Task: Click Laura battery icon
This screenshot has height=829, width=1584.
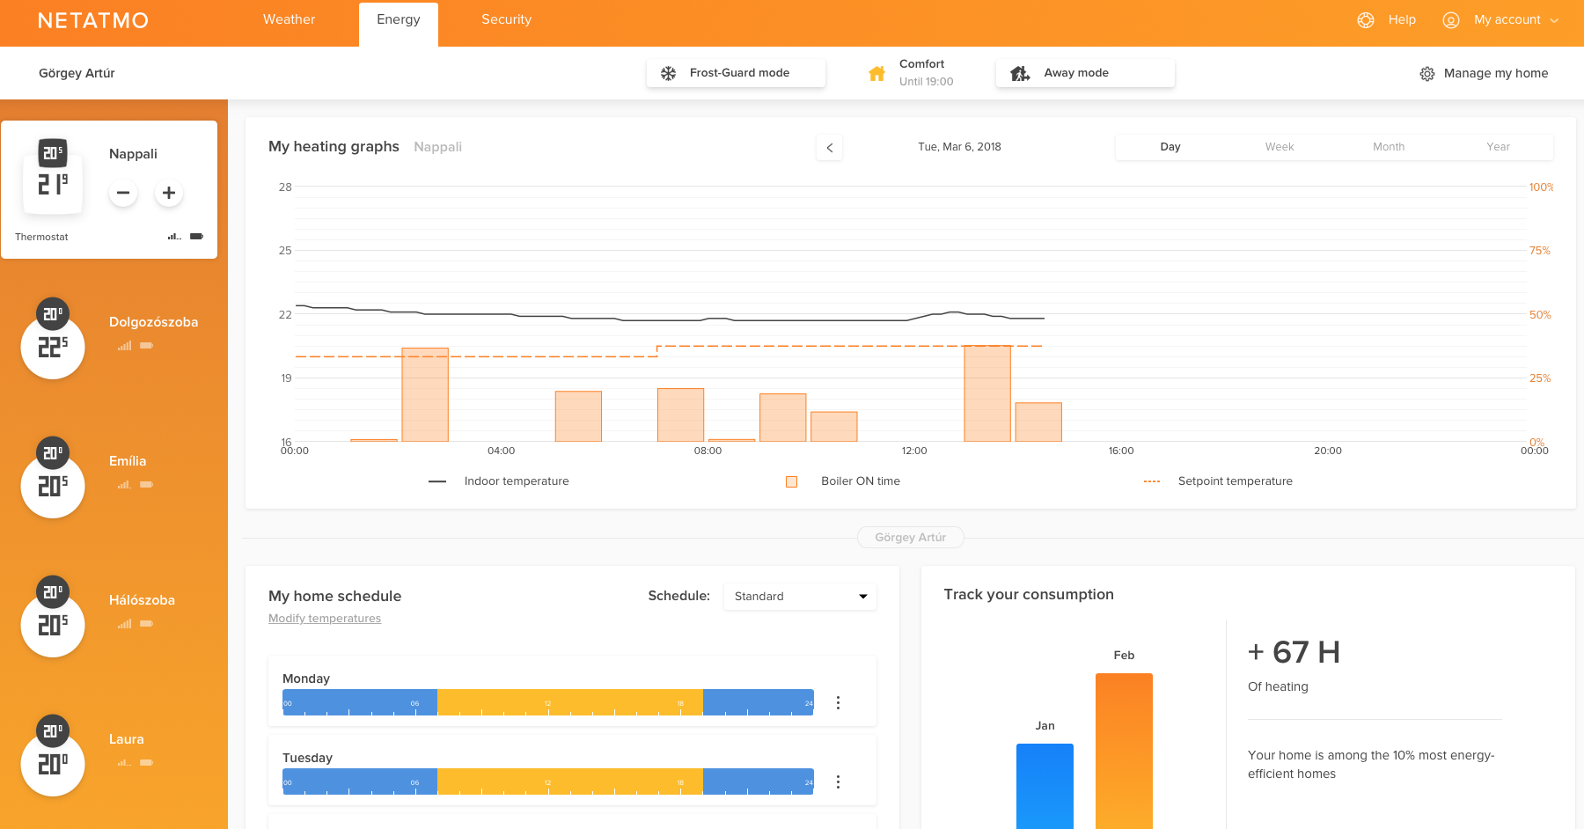Action: pos(146,763)
